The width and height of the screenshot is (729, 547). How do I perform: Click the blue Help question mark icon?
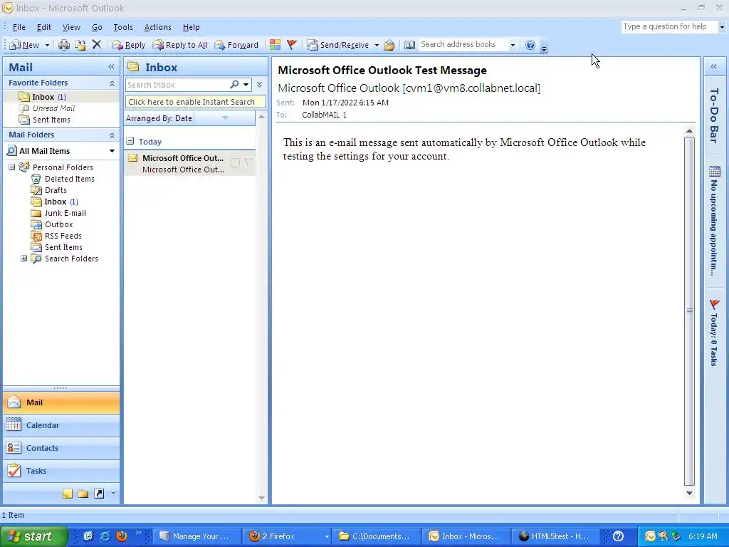coord(530,45)
